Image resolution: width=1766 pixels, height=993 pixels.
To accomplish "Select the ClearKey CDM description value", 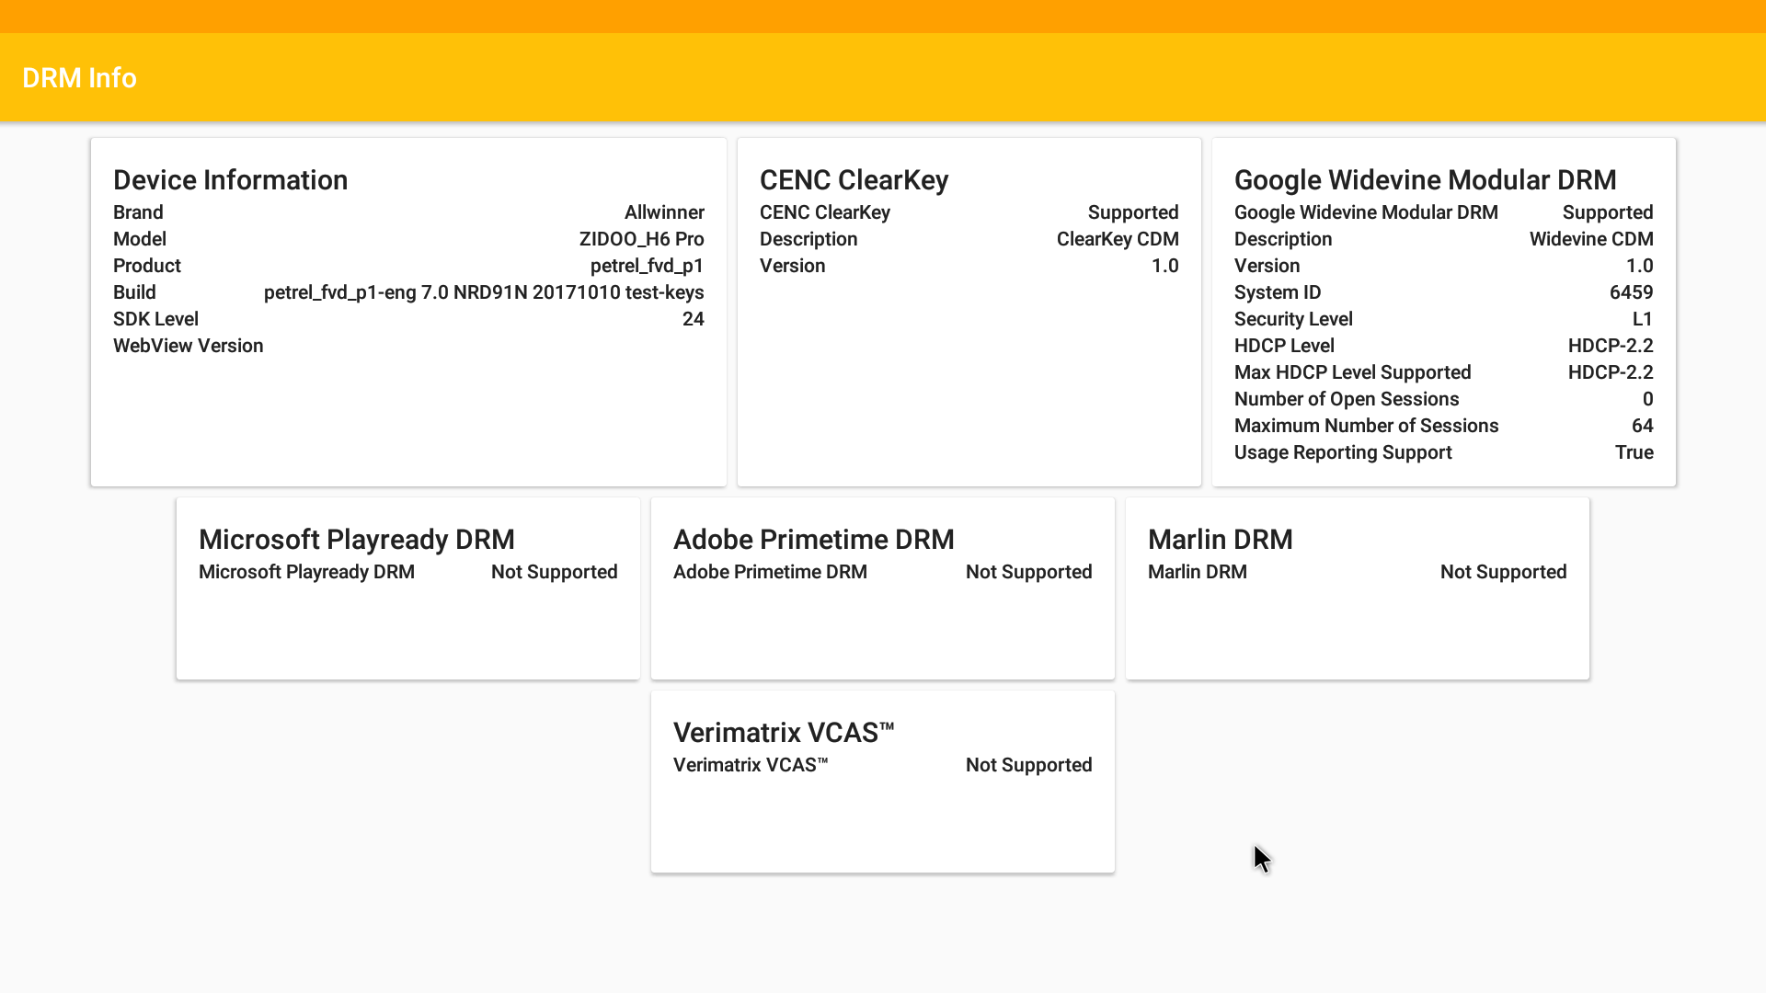I will [1118, 239].
